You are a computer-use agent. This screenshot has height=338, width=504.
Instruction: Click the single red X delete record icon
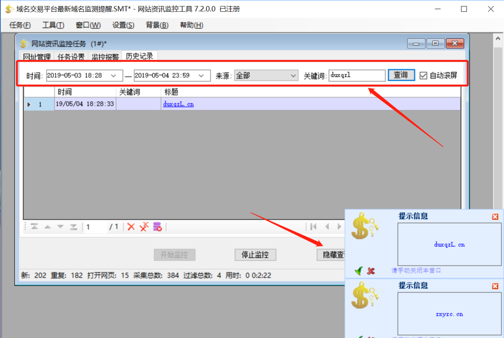[x=131, y=227]
